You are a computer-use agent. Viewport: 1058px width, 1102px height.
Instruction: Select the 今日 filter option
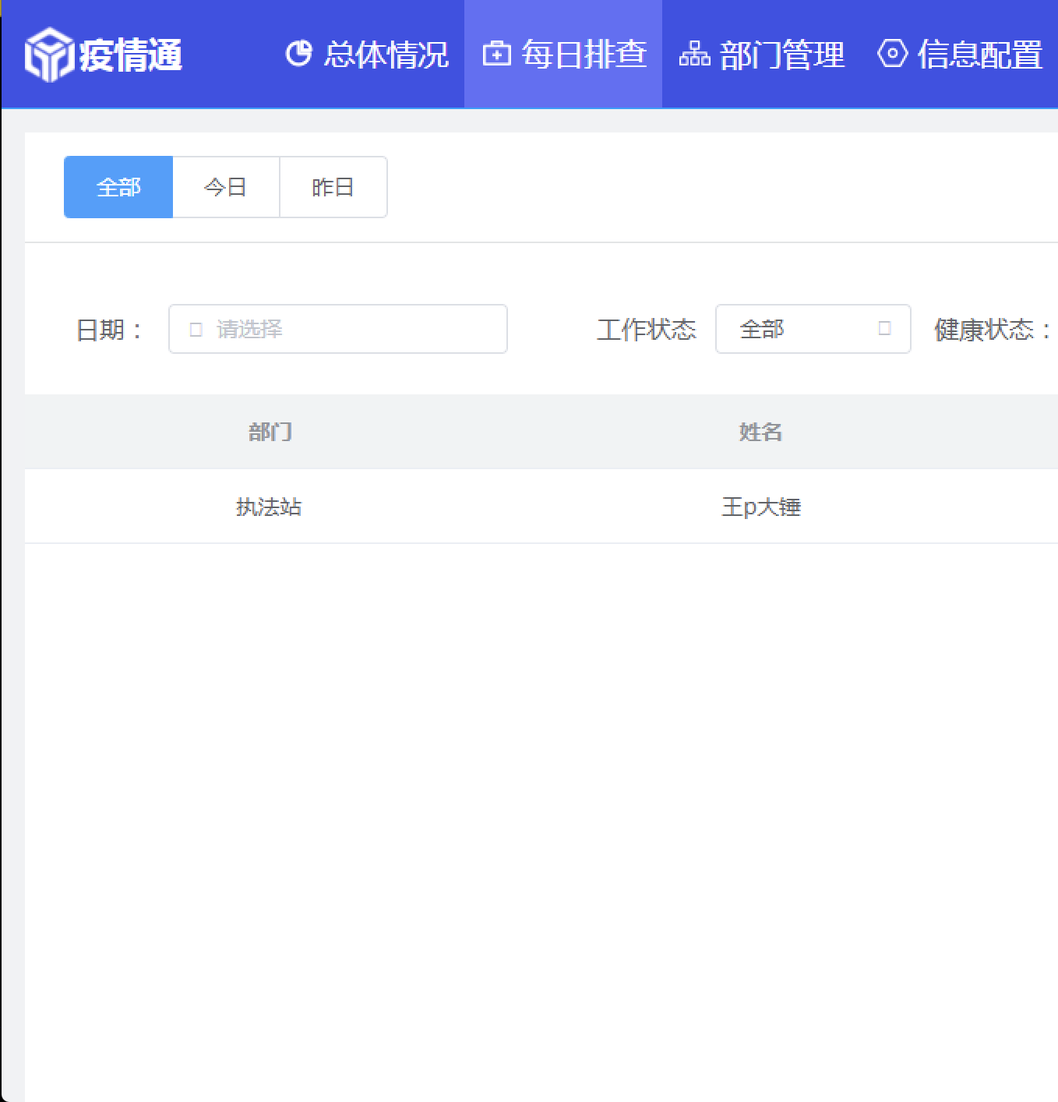[226, 187]
